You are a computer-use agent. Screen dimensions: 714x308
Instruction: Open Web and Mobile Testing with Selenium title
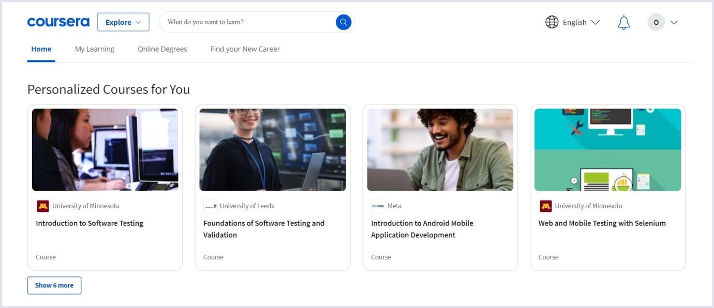click(x=602, y=223)
